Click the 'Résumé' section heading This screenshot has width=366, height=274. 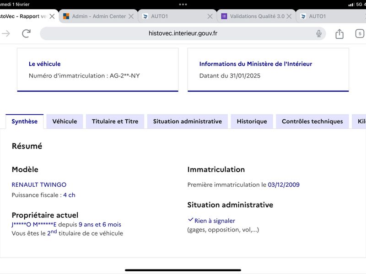27,146
